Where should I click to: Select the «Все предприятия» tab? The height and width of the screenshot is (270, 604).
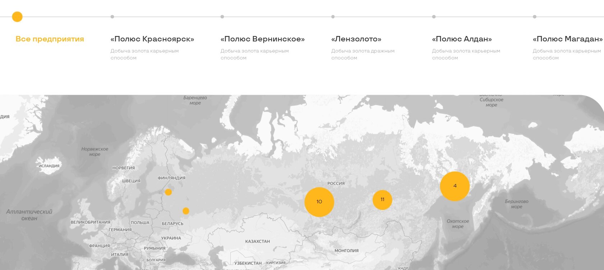coord(50,39)
